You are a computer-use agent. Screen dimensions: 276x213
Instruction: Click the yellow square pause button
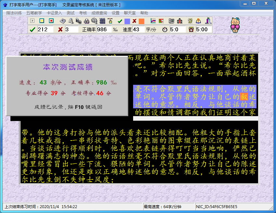tap(42, 21)
